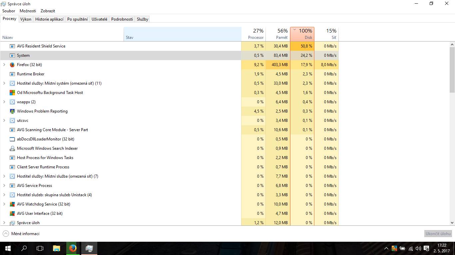Click the utcsvc gear icon
This screenshot has height=255, width=455.
click(x=12, y=121)
